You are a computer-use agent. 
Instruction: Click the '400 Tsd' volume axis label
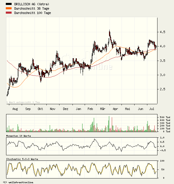pos(165,120)
